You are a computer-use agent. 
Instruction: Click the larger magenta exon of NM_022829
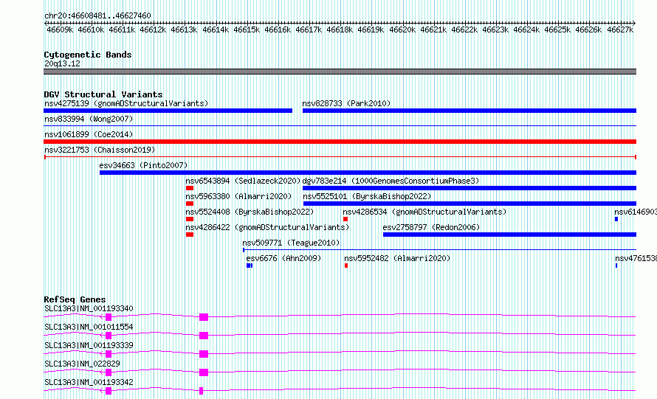(204, 372)
